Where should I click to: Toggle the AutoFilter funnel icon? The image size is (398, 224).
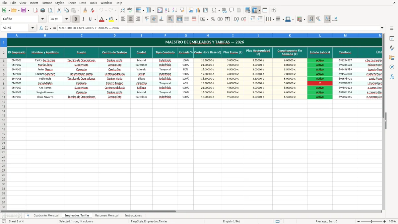(182, 10)
